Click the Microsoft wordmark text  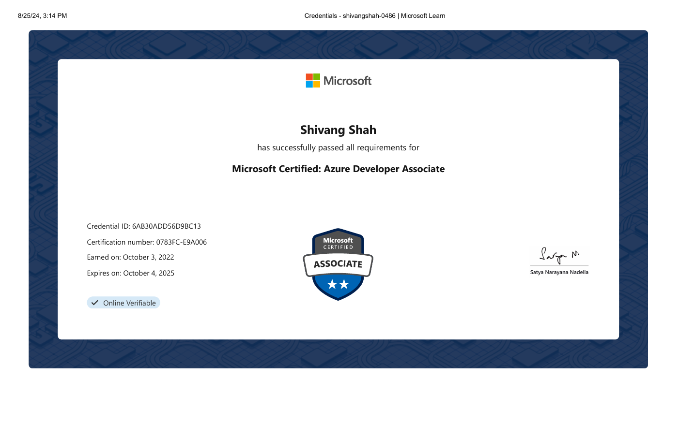pos(347,81)
